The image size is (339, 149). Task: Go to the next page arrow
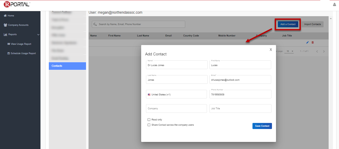pos(324,51)
